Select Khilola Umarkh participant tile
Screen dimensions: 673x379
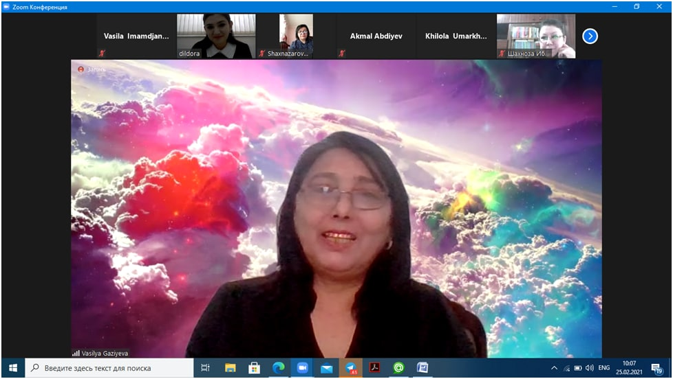coord(456,36)
